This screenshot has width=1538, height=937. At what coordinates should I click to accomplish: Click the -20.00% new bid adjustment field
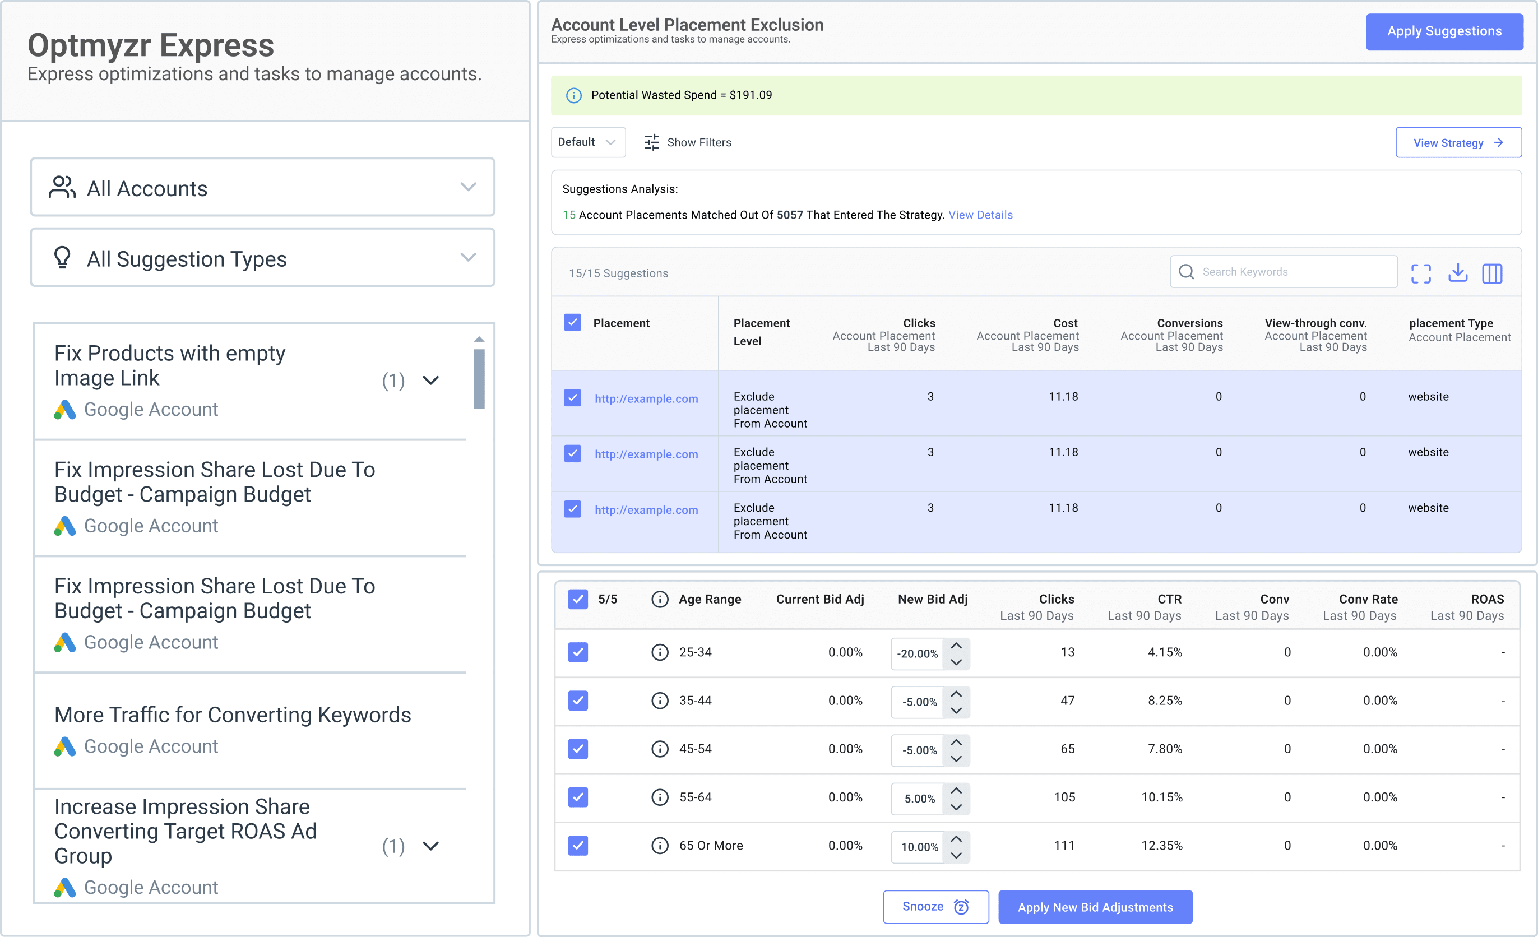[917, 653]
